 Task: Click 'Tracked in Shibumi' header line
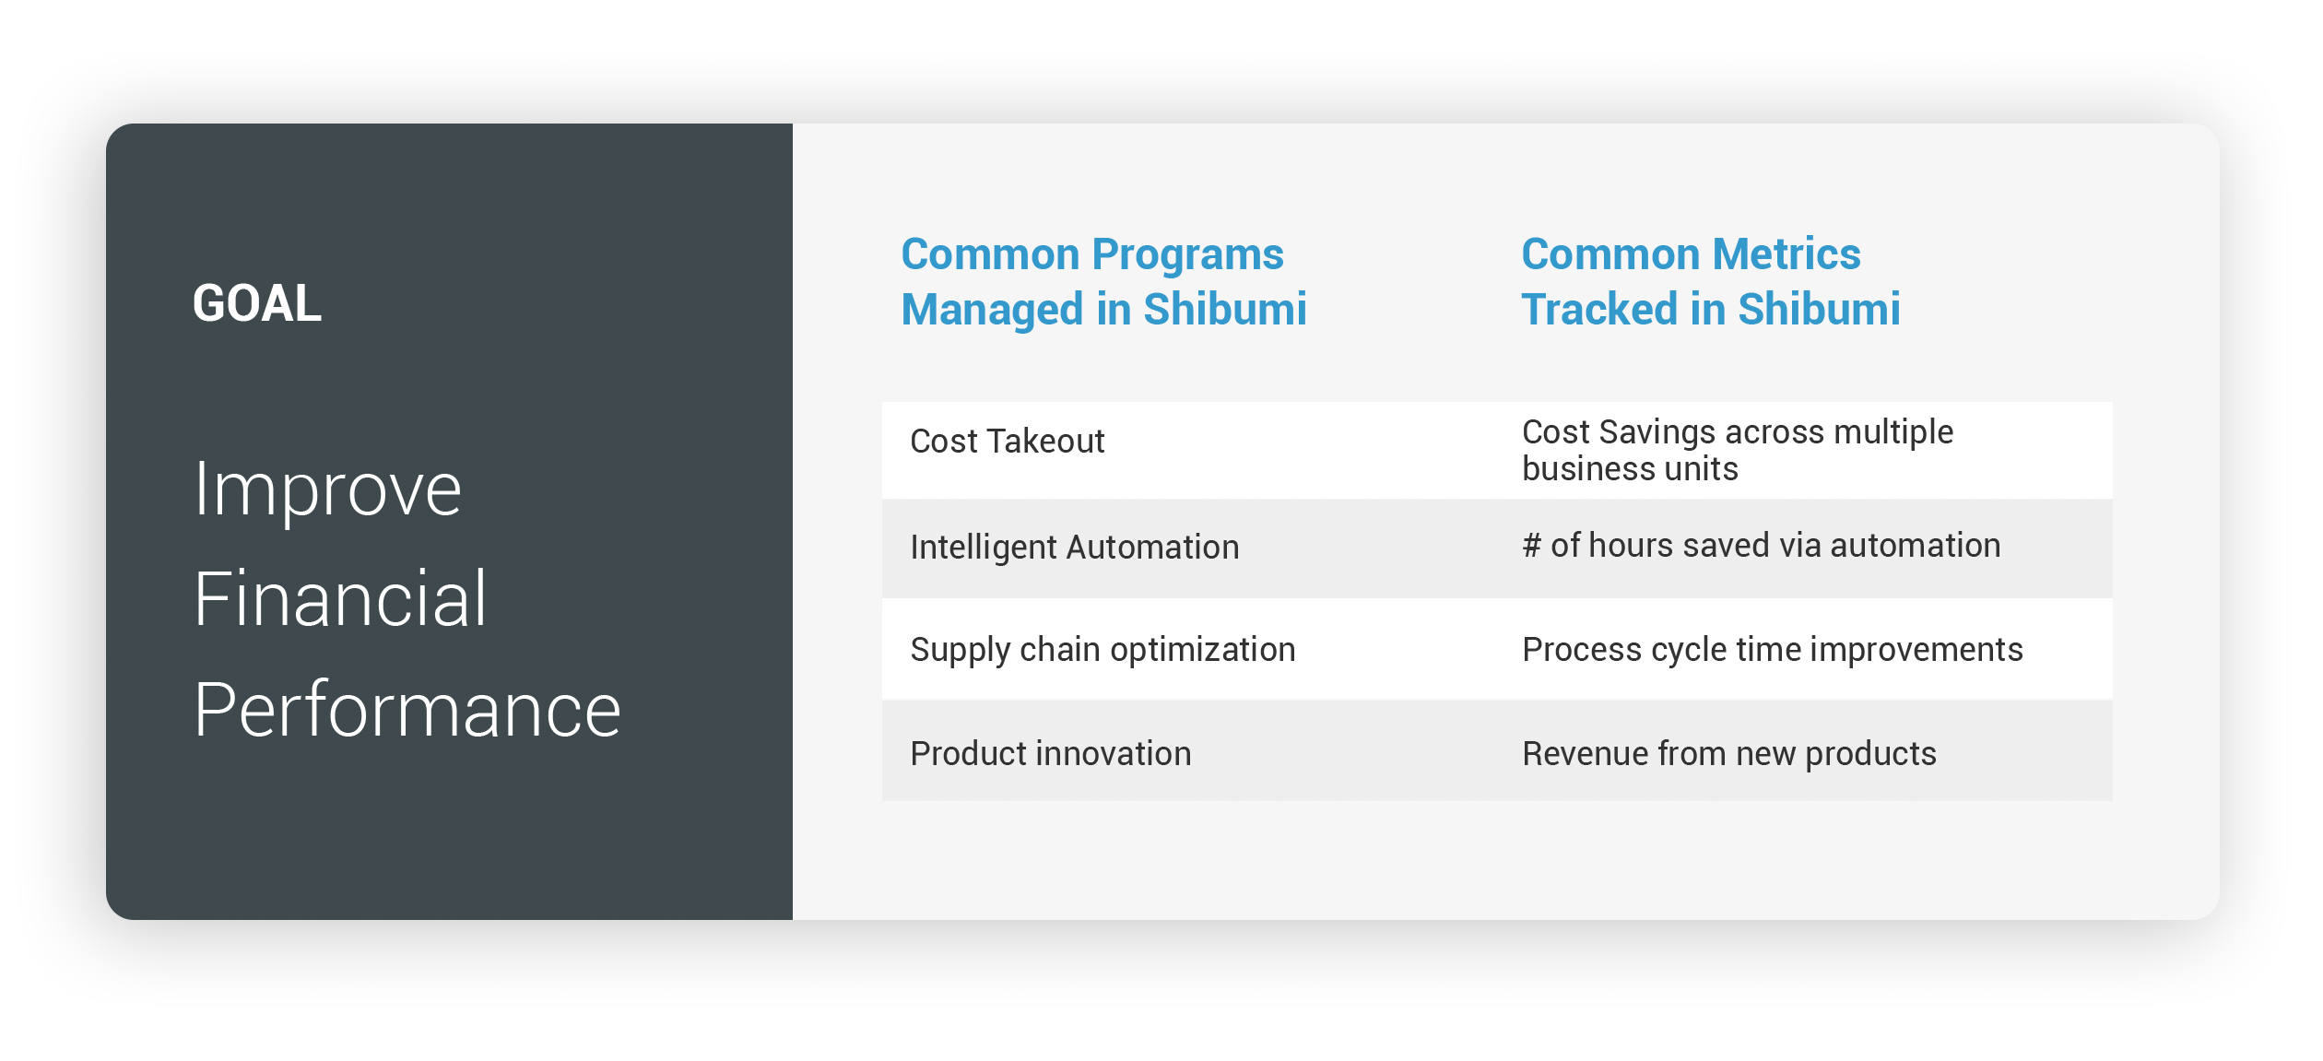click(1710, 310)
